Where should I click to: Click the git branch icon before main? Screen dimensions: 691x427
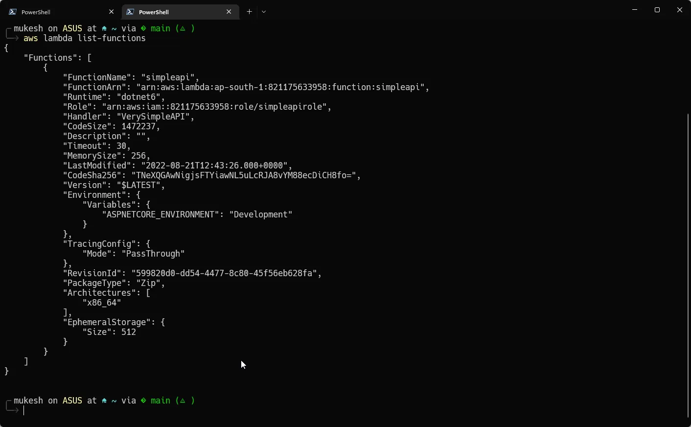[143, 28]
